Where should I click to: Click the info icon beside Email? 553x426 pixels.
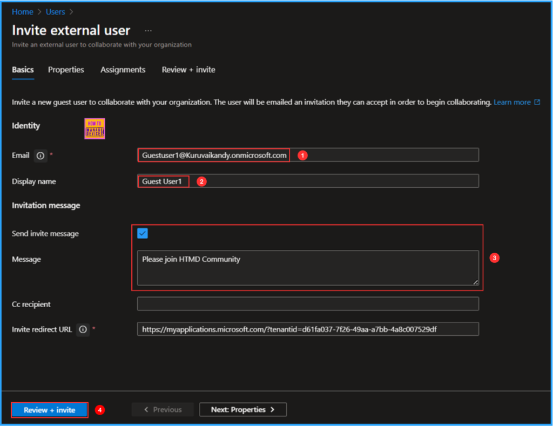41,155
